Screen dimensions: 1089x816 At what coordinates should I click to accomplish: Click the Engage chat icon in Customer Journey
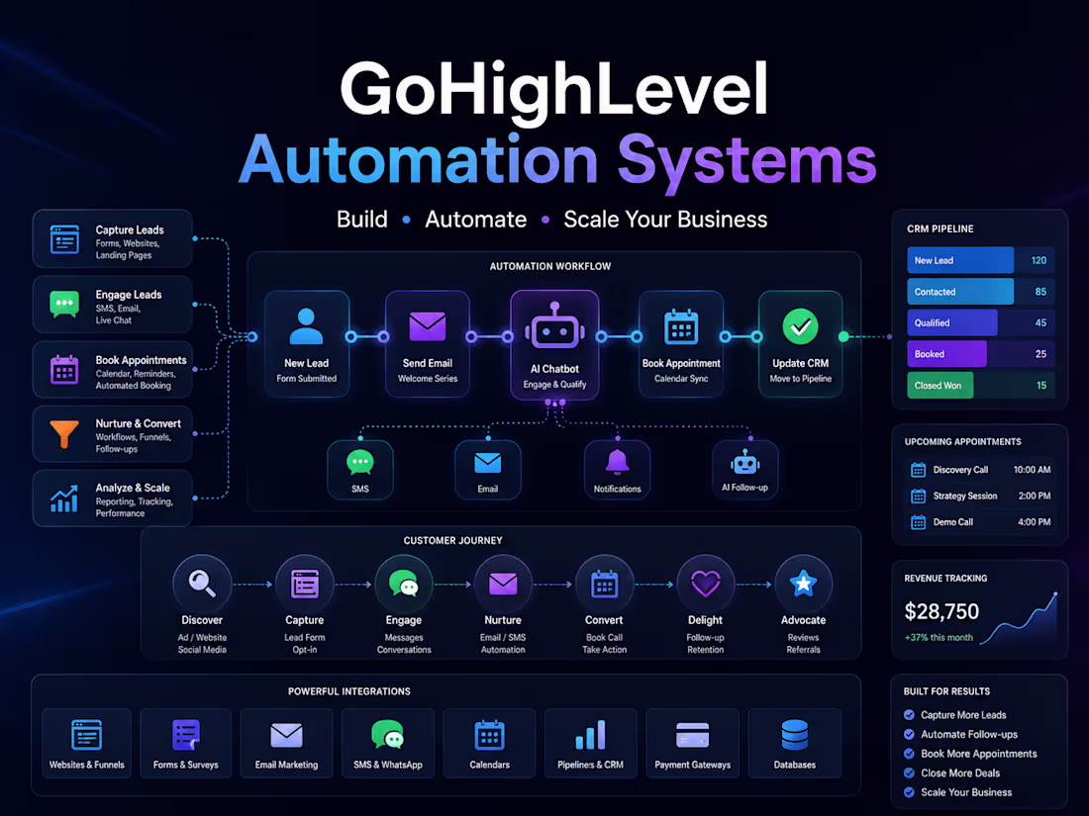[404, 584]
